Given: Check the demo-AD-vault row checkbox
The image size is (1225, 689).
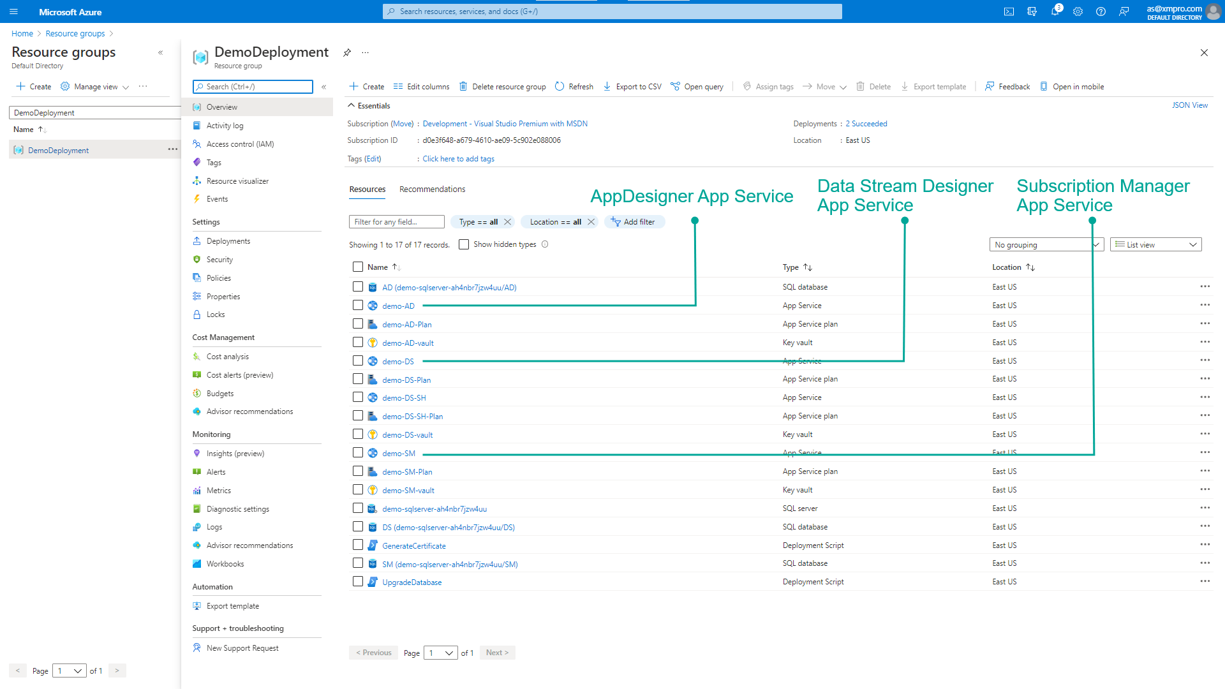Looking at the screenshot, I should point(358,342).
